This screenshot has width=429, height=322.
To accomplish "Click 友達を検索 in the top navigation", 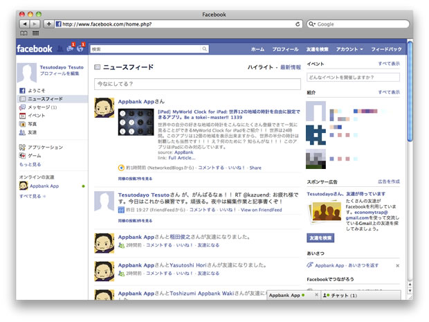I will (317, 49).
